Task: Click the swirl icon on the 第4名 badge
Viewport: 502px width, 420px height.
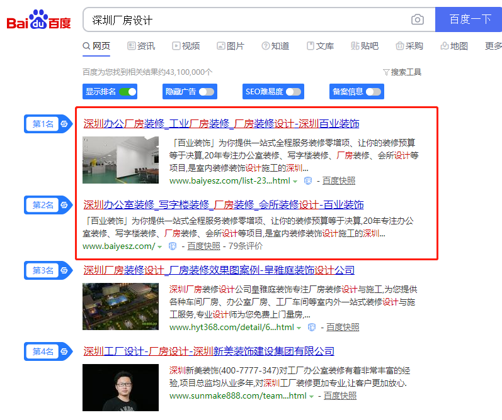Action: click(x=64, y=351)
